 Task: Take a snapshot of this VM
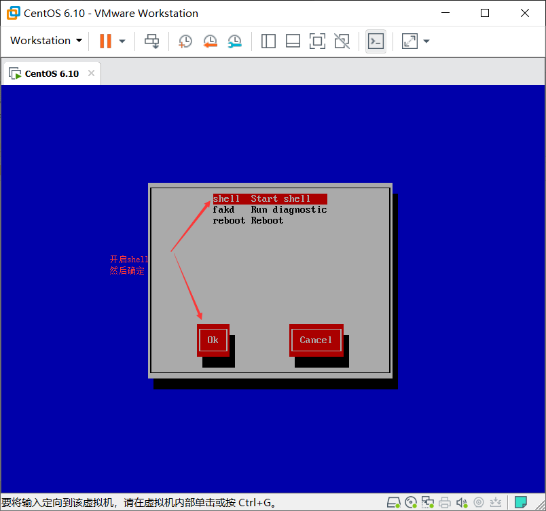[185, 41]
